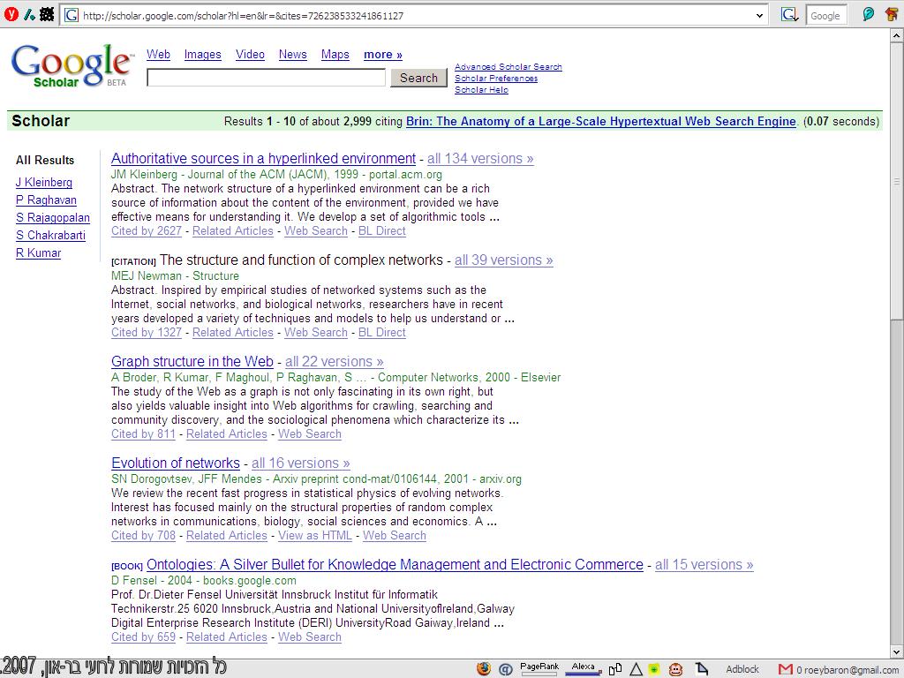The width and height of the screenshot is (904, 678).
Task: Go to the Web tab link
Action: point(158,54)
